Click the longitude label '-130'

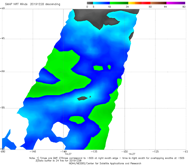coord(125,152)
